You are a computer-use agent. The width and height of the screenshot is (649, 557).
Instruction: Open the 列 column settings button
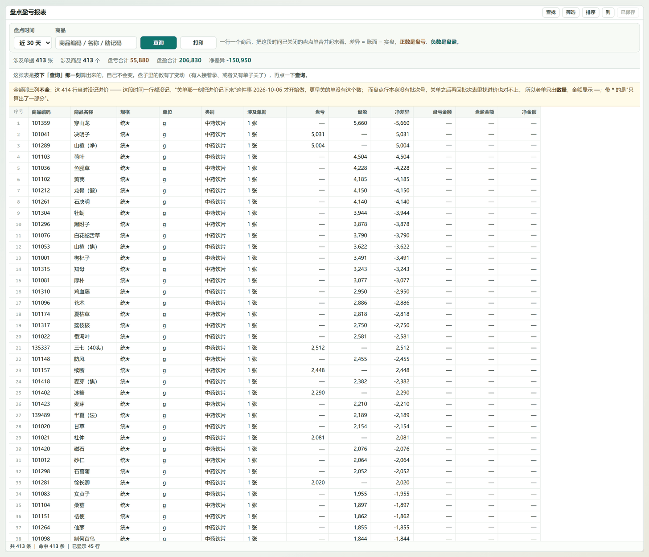(x=608, y=12)
